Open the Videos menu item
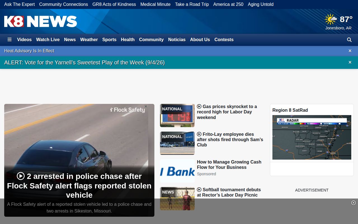Viewport: 358px width, 224px height. [x=24, y=39]
